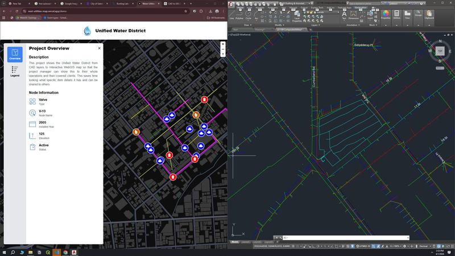Bookmark this page with the star icon

185,11
